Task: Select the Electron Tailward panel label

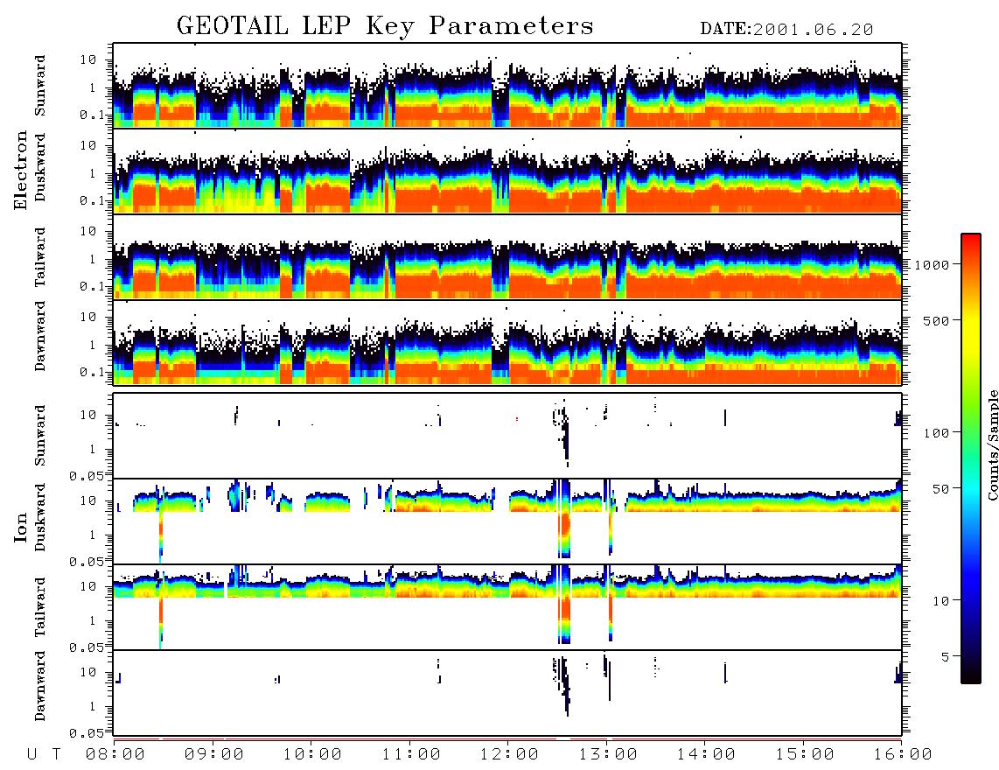Action: click(x=40, y=257)
